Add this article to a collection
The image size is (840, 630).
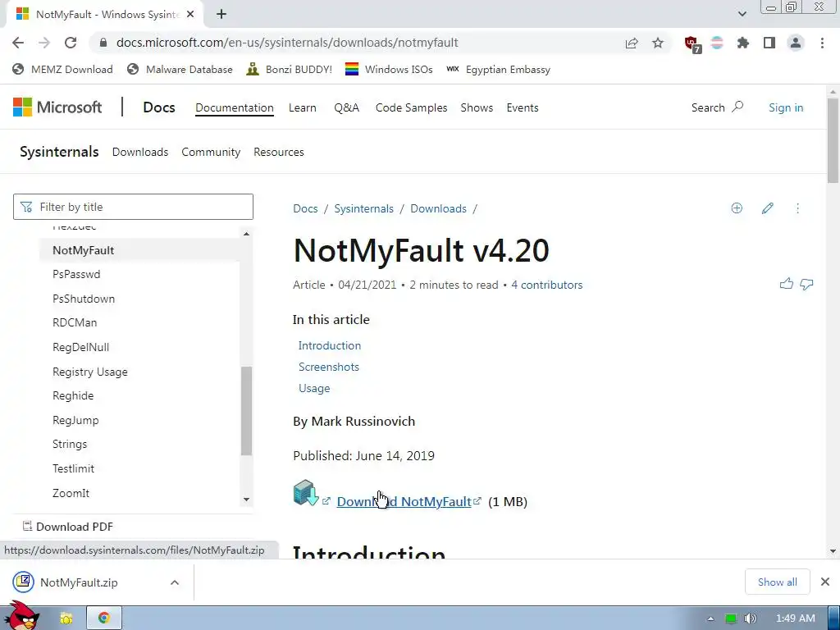[737, 208]
